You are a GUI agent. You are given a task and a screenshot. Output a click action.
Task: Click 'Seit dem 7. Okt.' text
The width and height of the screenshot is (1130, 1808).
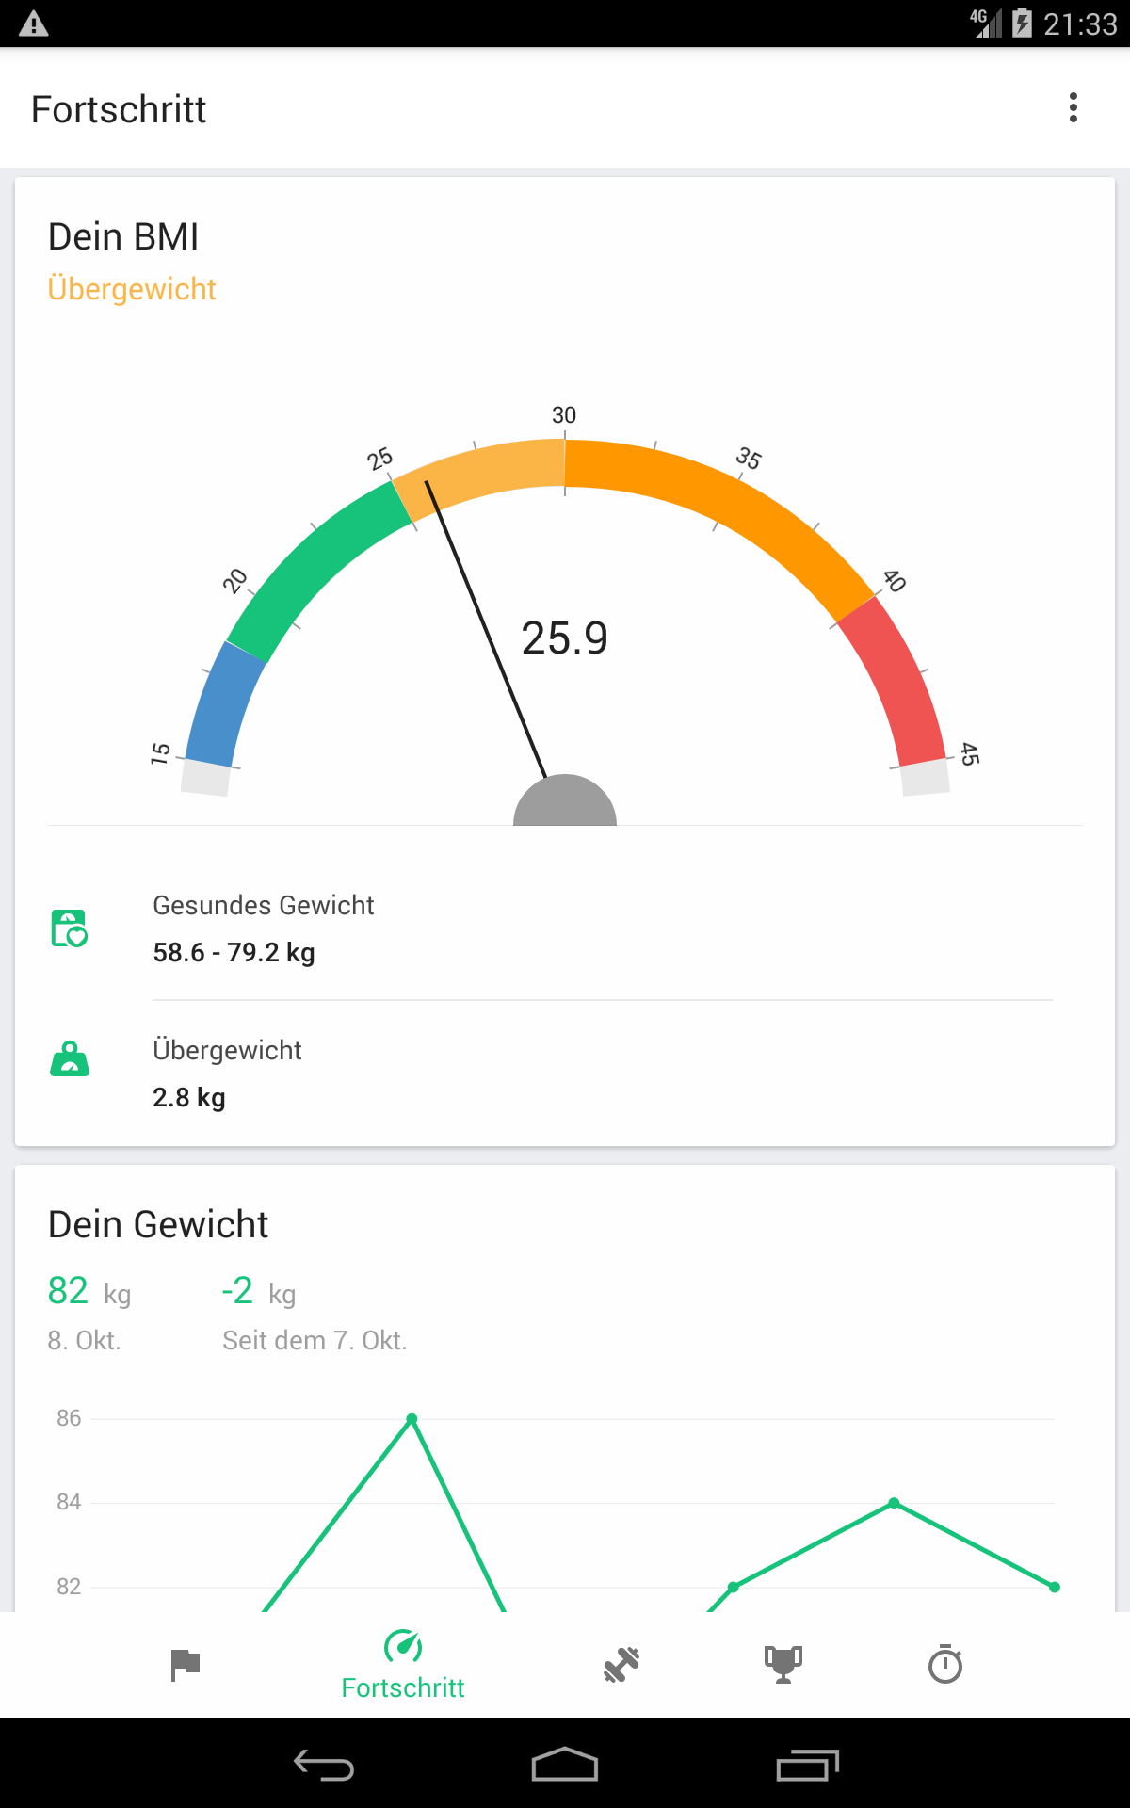click(315, 1340)
